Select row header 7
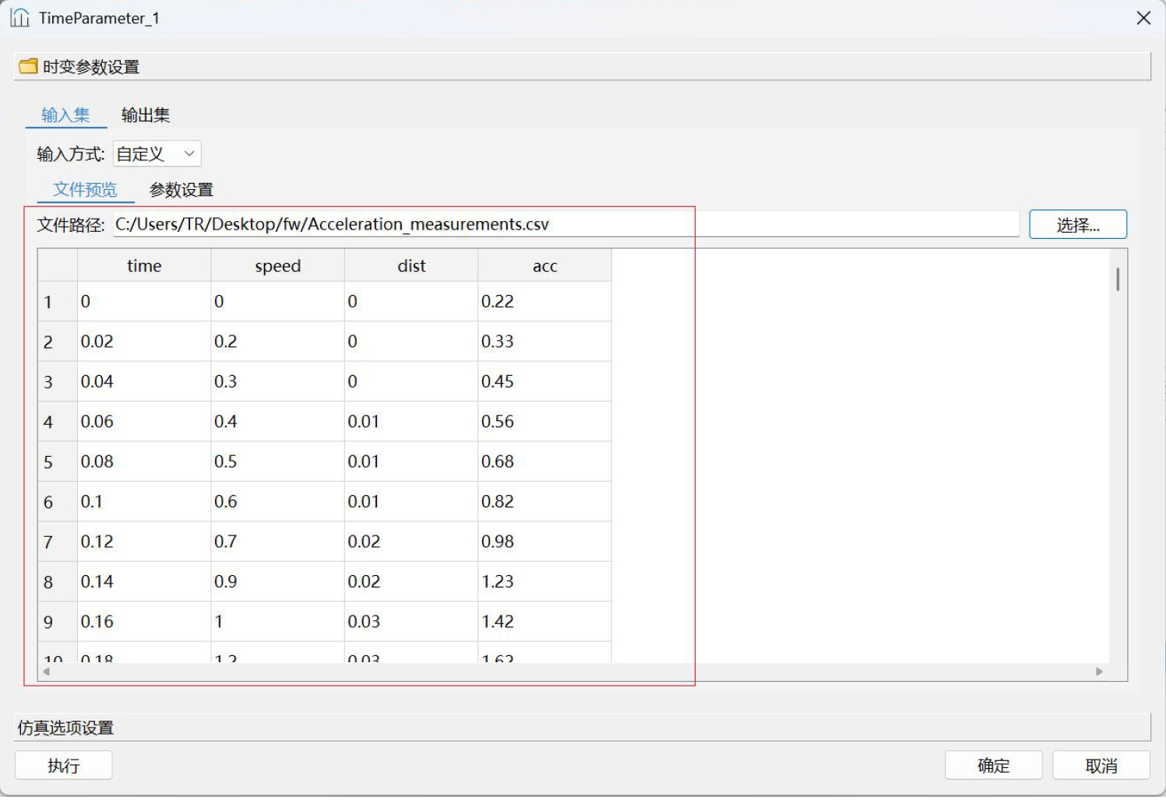 click(58, 542)
